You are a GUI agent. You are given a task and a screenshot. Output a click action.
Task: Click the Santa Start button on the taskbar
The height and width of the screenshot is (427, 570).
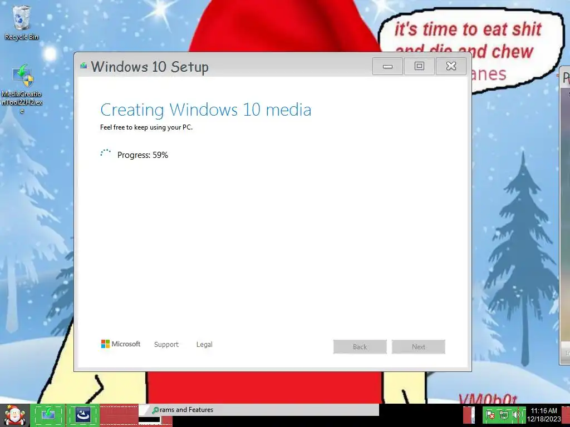click(x=14, y=415)
